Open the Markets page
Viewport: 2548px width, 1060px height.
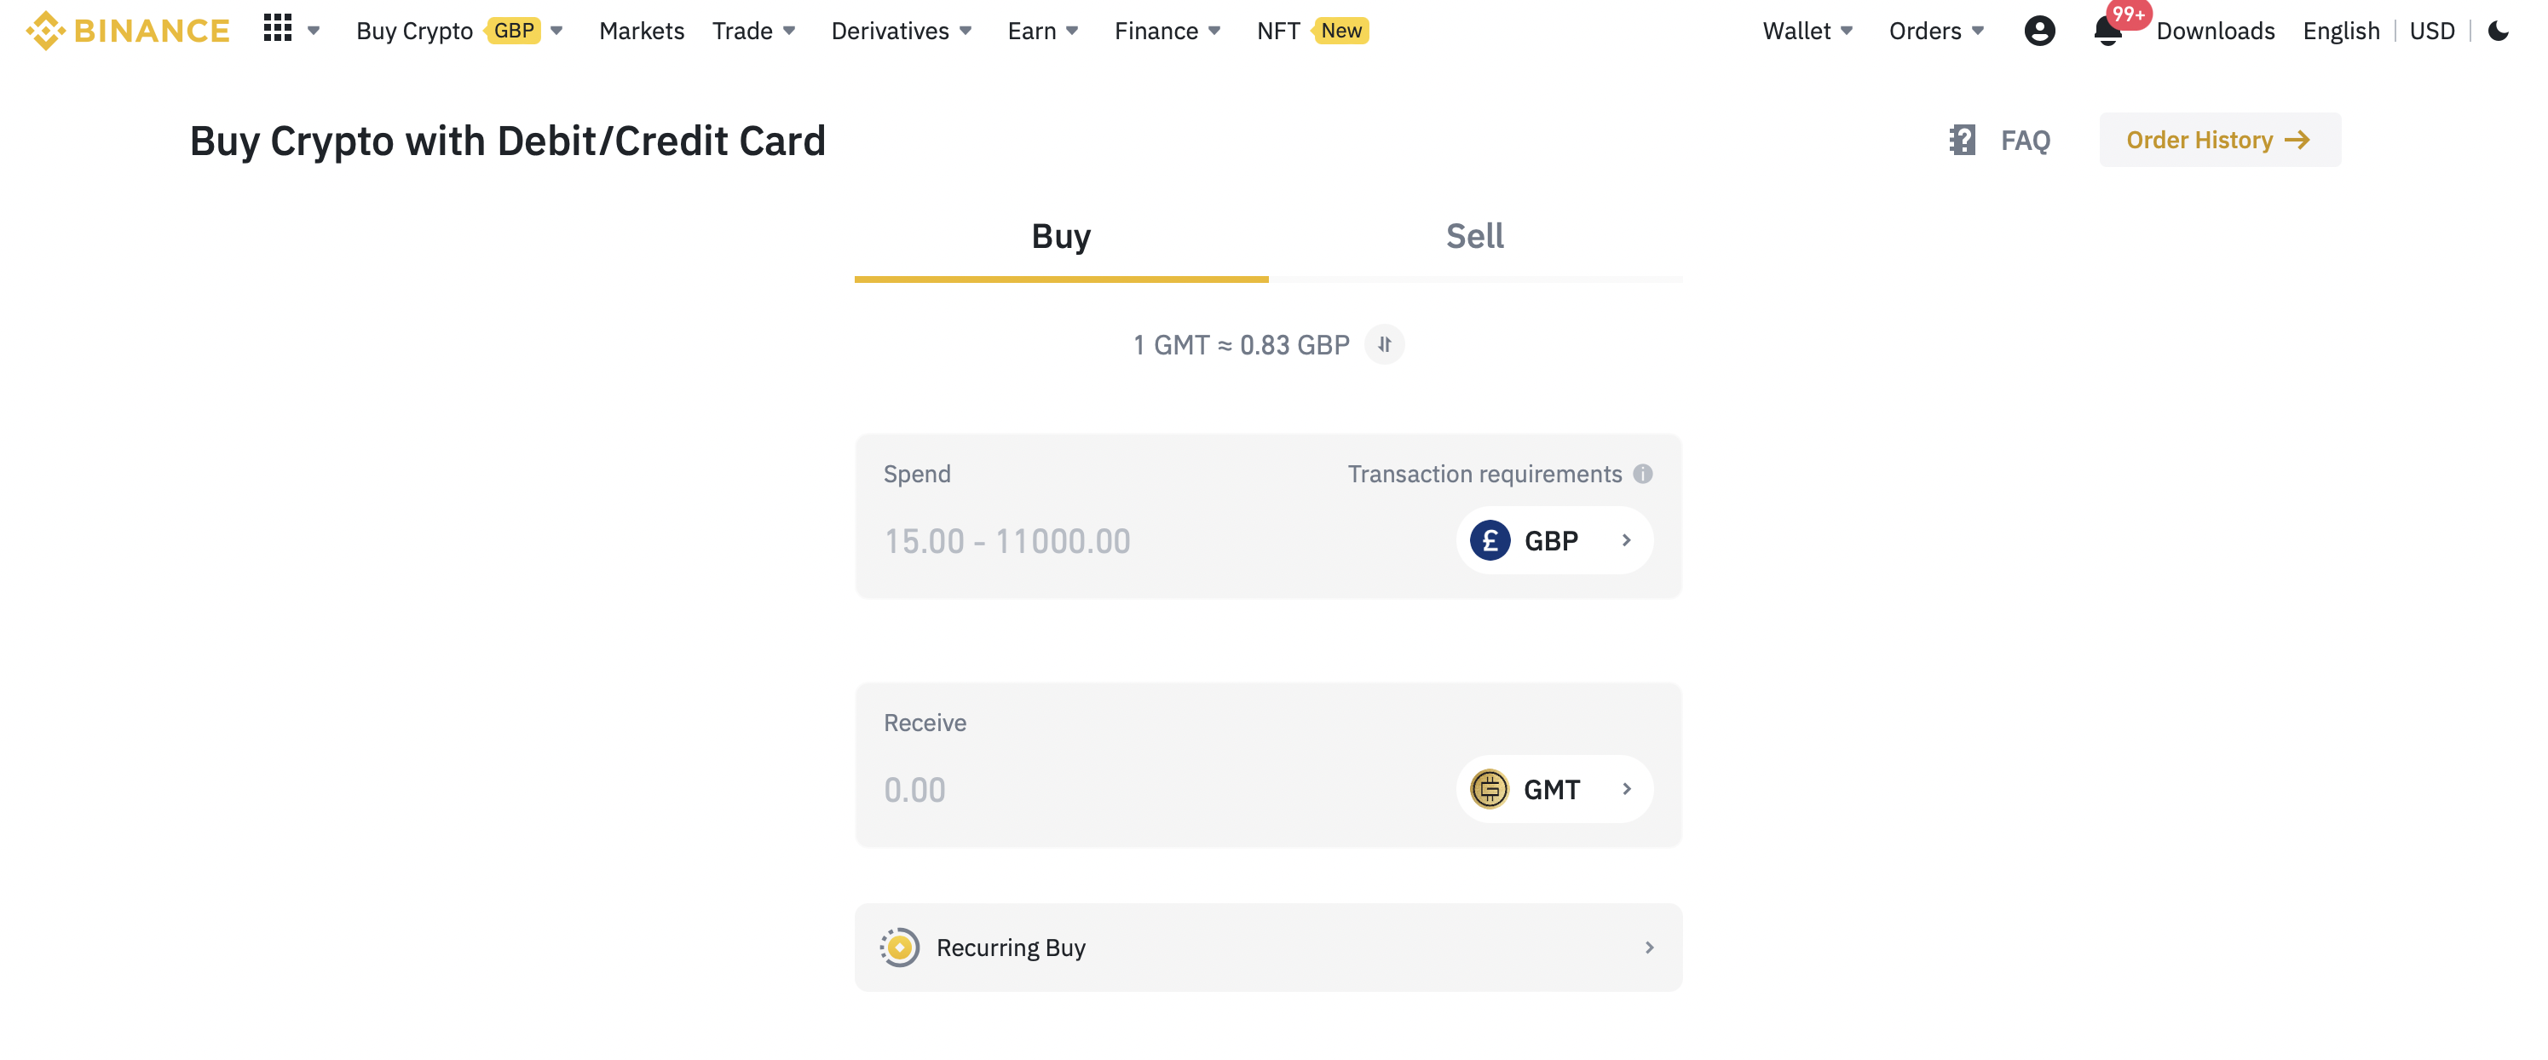(x=641, y=31)
